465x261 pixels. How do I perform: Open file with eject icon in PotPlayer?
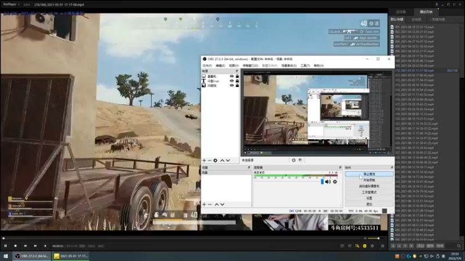(45, 246)
